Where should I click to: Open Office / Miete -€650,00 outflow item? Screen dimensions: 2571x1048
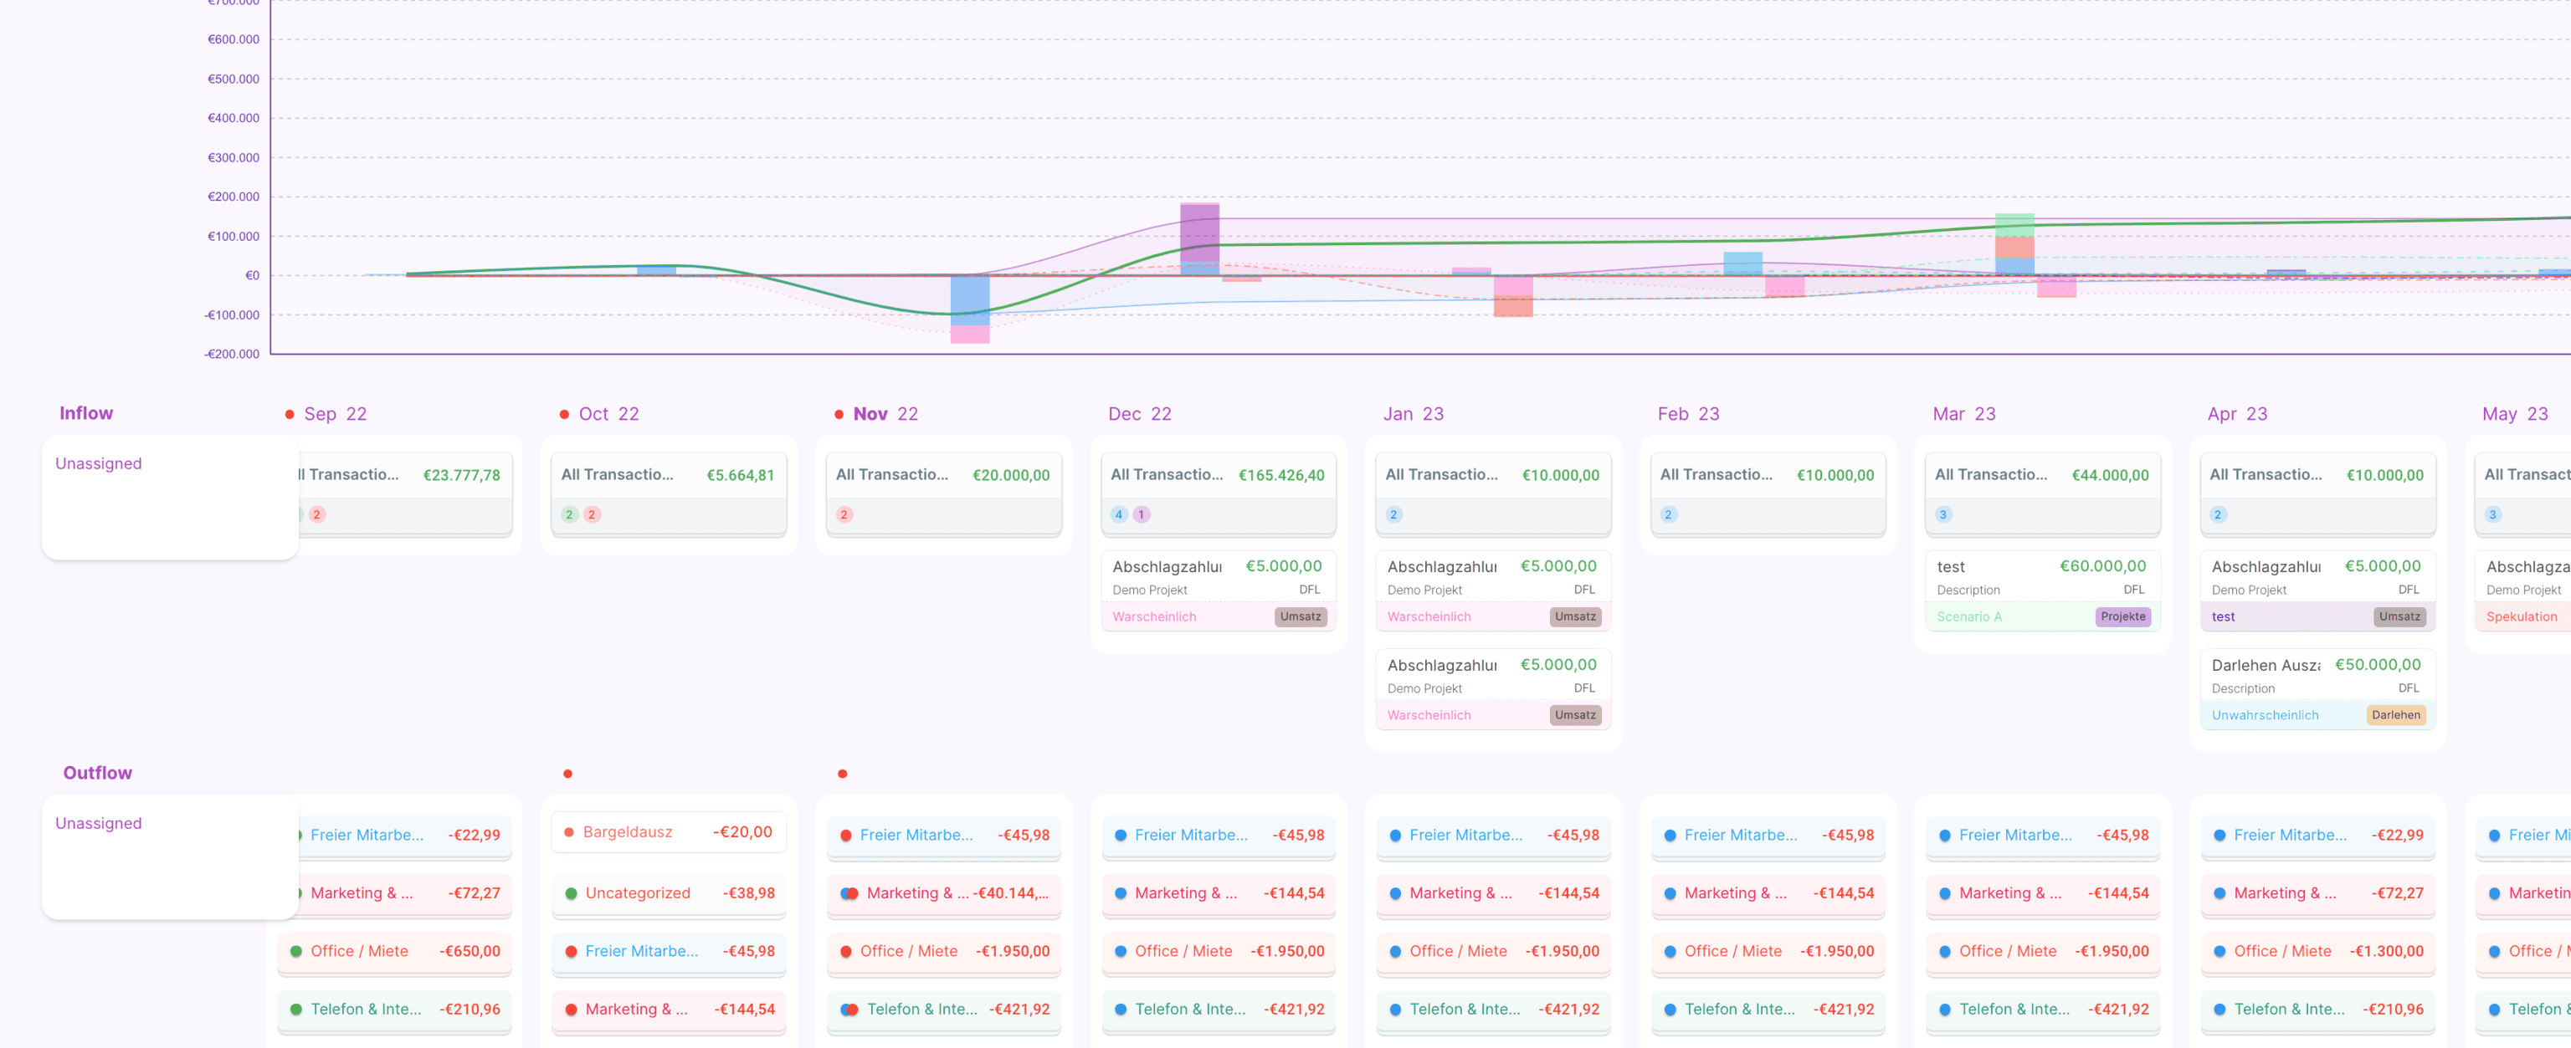pyautogui.click(x=395, y=951)
